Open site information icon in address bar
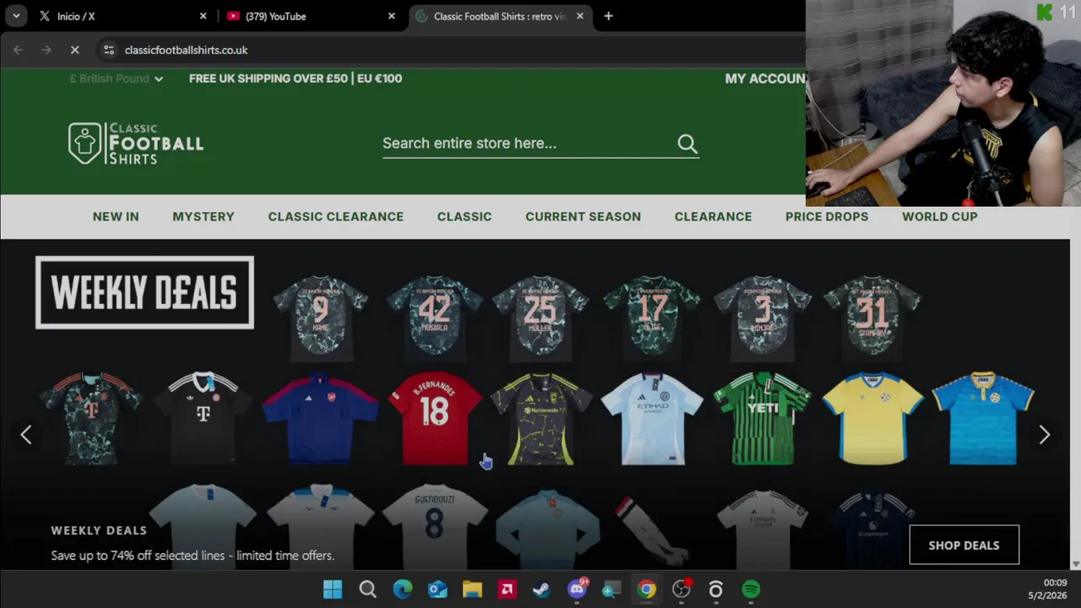 click(108, 50)
